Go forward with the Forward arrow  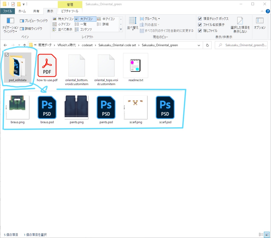pyautogui.click(x=13, y=45)
